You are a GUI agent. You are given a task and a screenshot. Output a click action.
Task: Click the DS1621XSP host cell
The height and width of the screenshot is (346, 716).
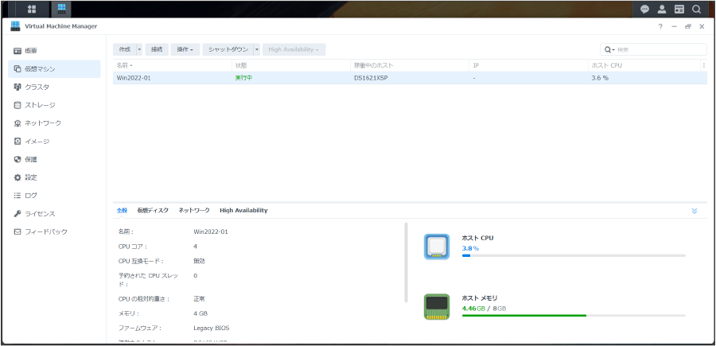click(371, 78)
